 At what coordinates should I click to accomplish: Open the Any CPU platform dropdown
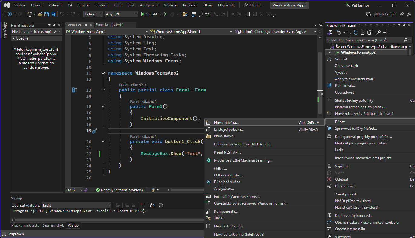(x=121, y=14)
